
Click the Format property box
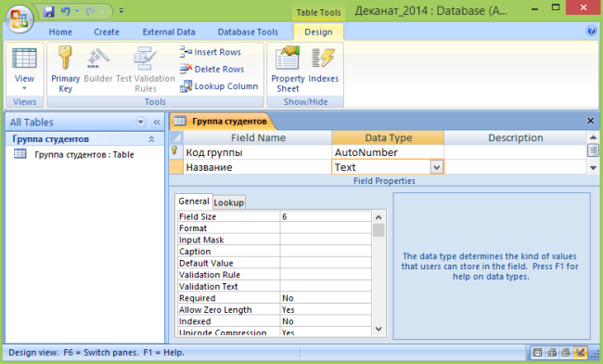point(326,228)
